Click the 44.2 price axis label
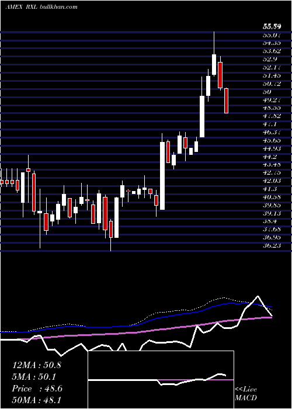Image resolution: width=292 pixels, height=409 pixels. tap(269, 157)
